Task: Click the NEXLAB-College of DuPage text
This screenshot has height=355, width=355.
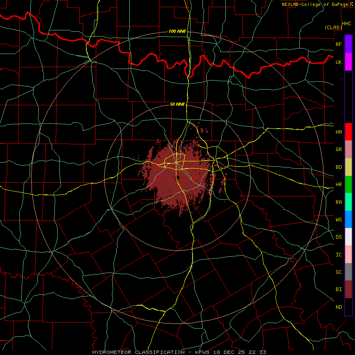Action: (x=315, y=4)
